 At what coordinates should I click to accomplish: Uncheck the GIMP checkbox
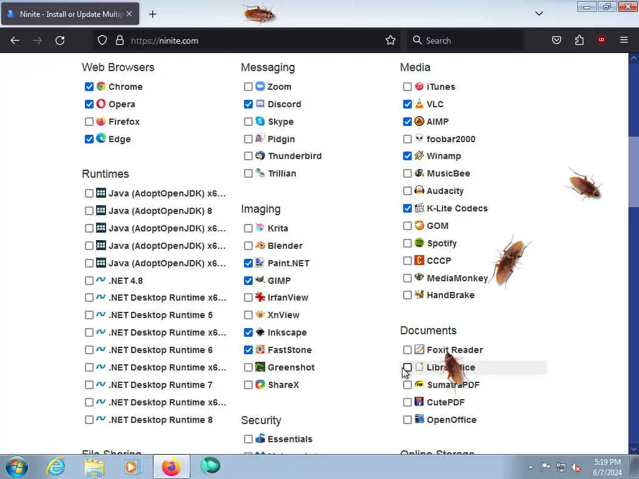(248, 280)
